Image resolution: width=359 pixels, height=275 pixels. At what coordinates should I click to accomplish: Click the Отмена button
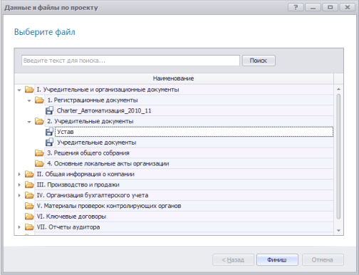click(x=323, y=260)
